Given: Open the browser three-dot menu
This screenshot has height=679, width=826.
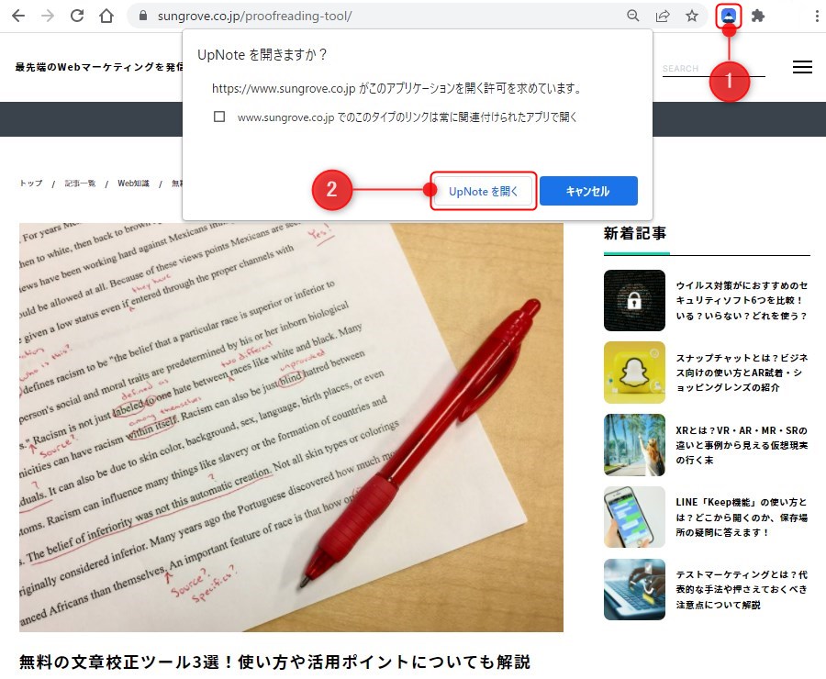Looking at the screenshot, I should point(817,16).
